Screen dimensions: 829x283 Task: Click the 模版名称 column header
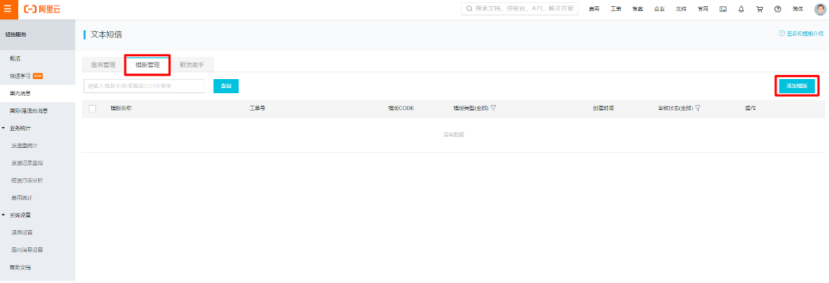[121, 108]
